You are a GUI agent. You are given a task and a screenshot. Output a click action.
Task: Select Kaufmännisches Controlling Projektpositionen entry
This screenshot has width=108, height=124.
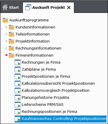[60, 119]
